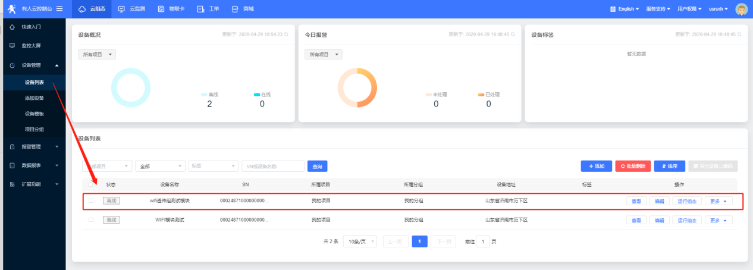Click refresh icon on 设备概况 card

[x=286, y=34]
